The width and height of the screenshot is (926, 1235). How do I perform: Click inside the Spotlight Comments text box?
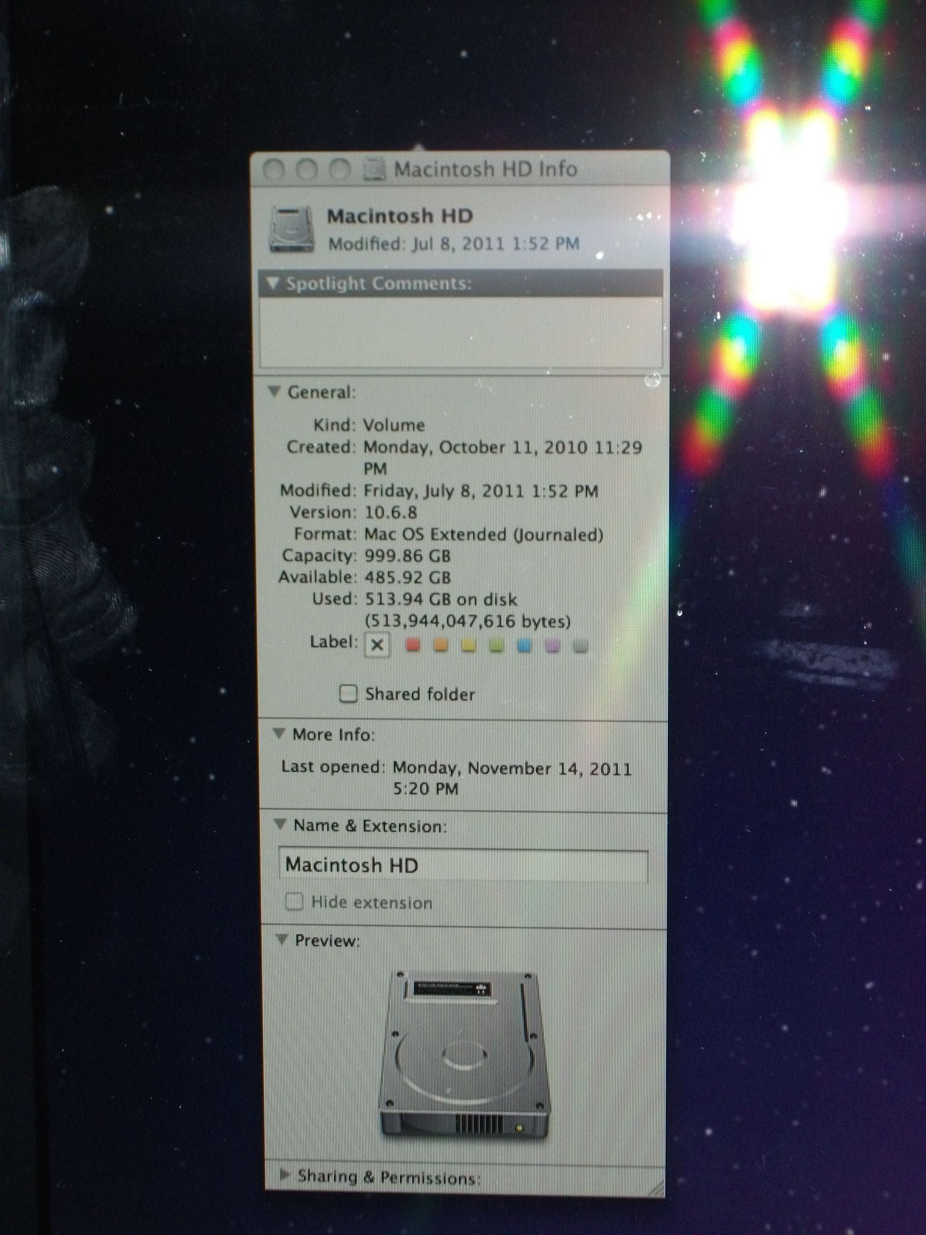coord(461,331)
